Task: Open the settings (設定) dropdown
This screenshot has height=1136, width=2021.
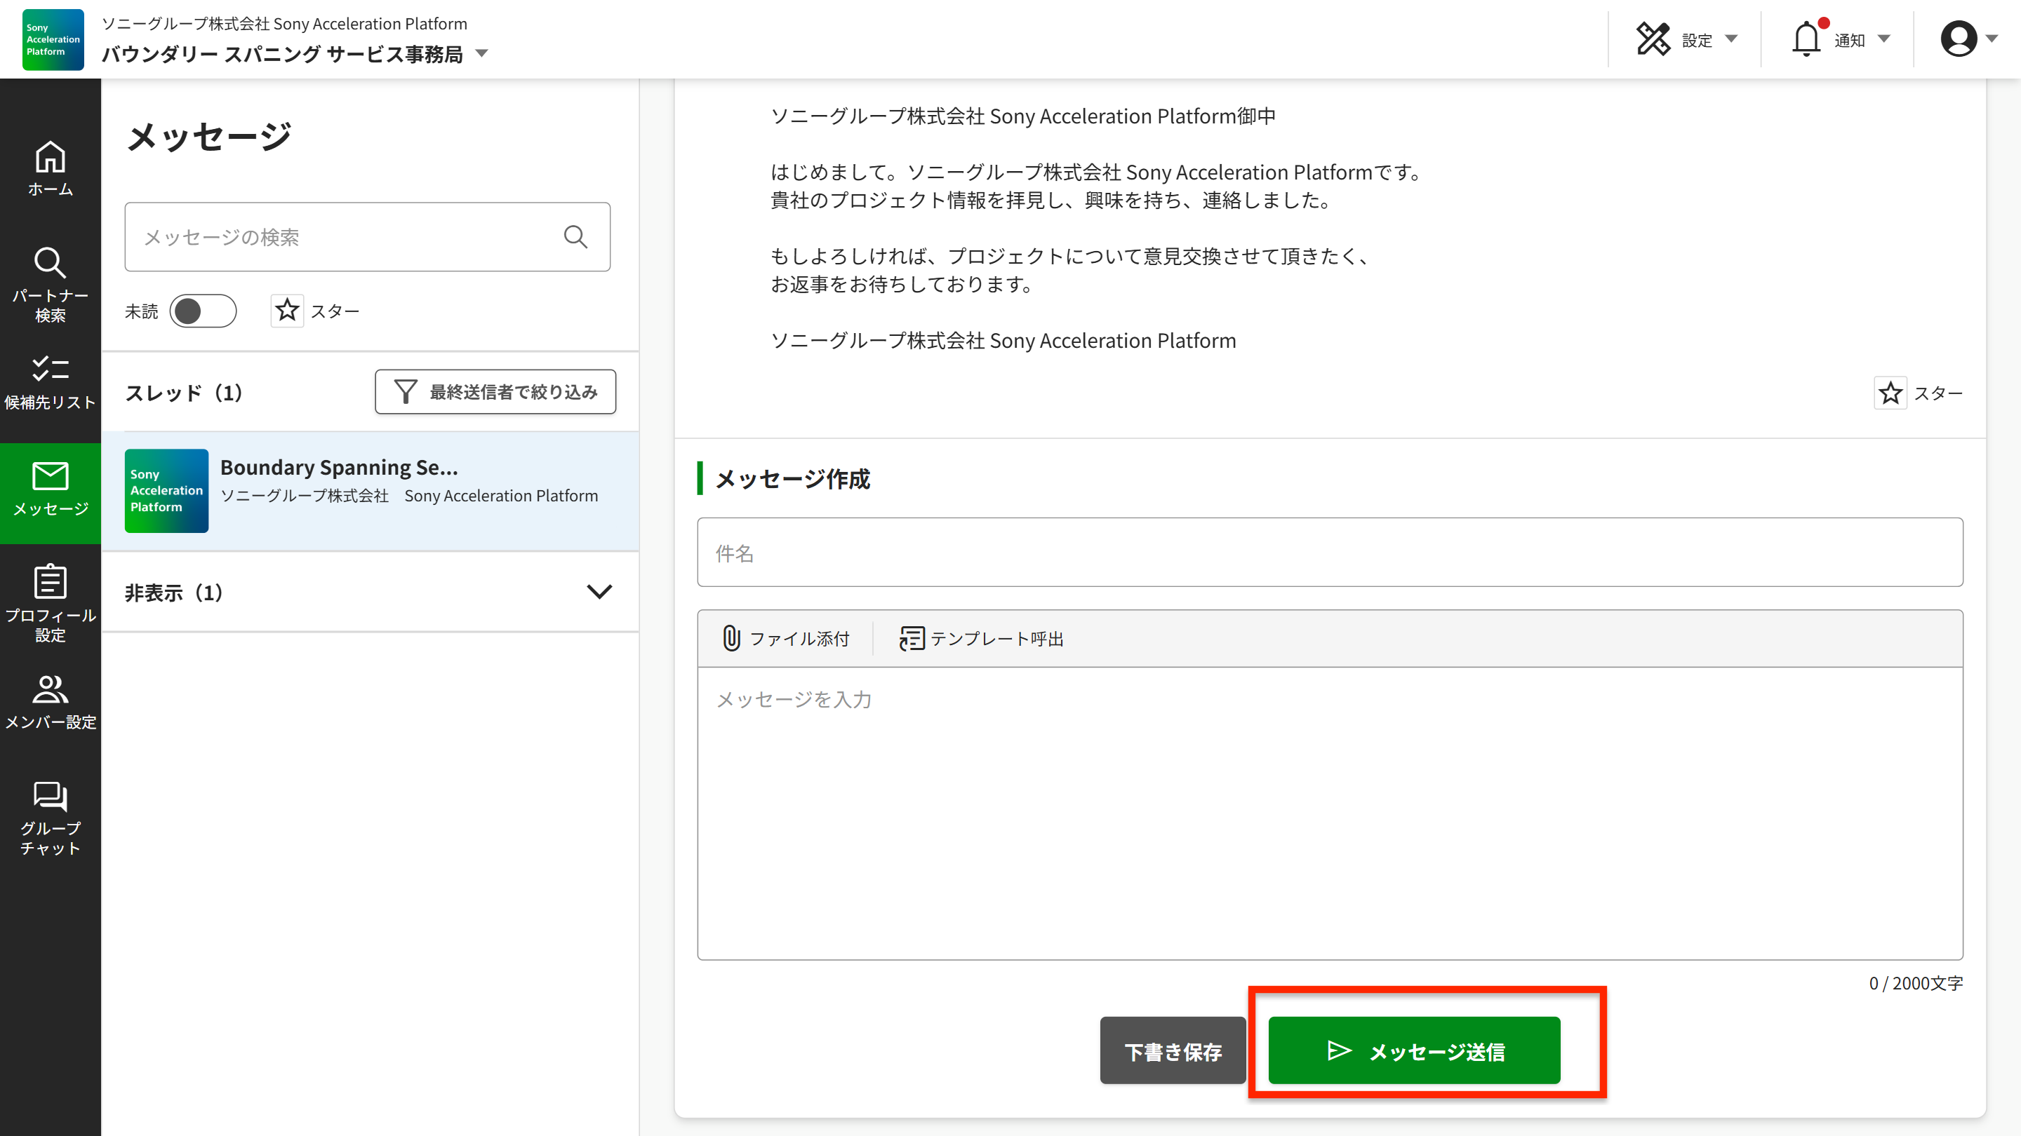Action: (x=1687, y=39)
